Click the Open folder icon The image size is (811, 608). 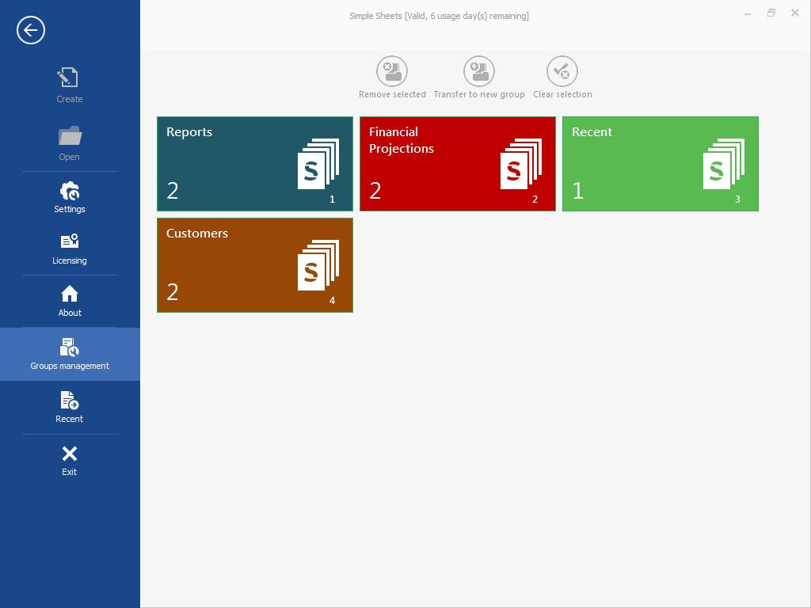[70, 136]
